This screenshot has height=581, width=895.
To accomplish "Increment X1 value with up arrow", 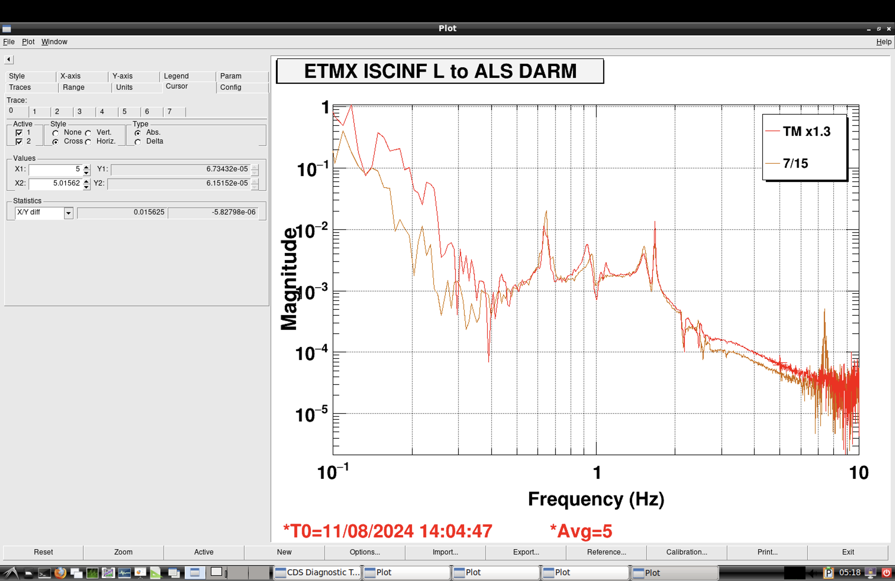I will click(x=86, y=167).
